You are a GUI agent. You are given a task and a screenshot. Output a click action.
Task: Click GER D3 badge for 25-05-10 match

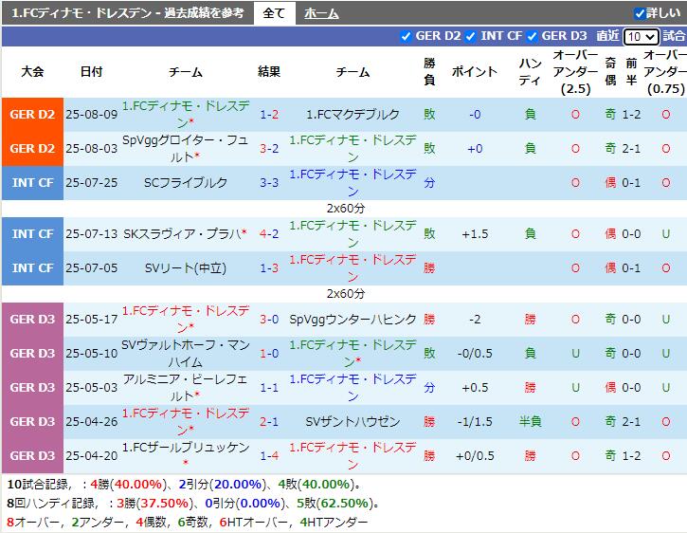pos(32,354)
